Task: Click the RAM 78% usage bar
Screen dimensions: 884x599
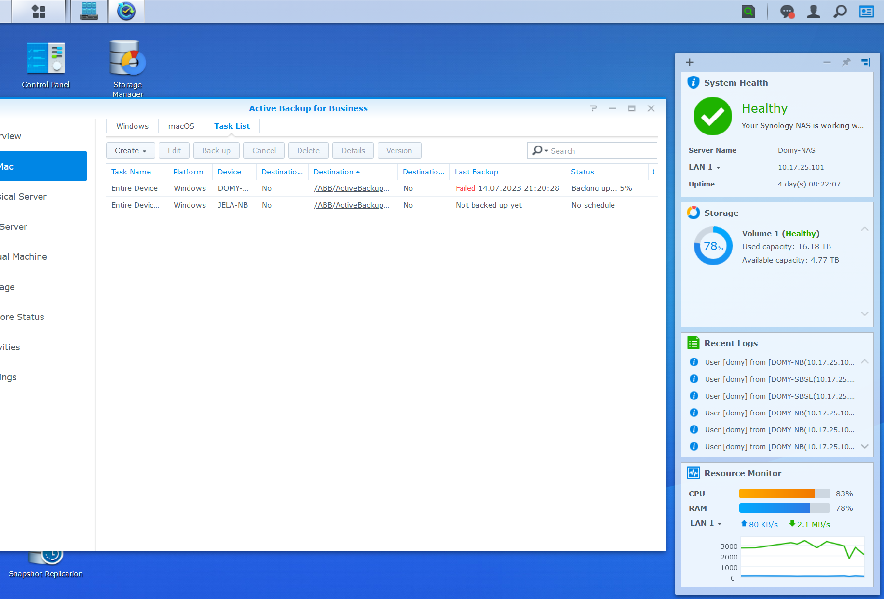Action: coord(784,508)
